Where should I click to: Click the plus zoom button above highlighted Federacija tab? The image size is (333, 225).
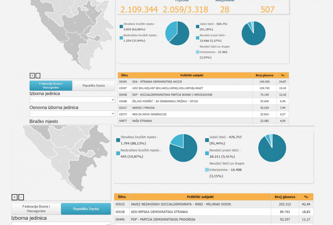click(x=32, y=76)
